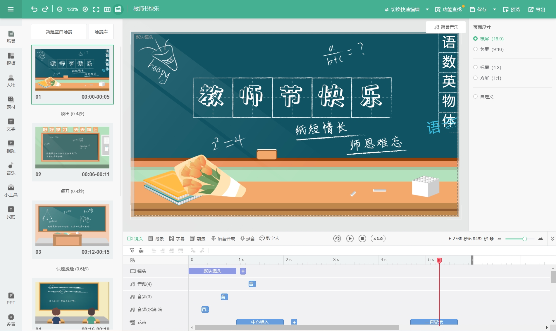This screenshot has width=556, height=331.
Task: Zoom in the canvas with plus icon
Action: coord(85,9)
